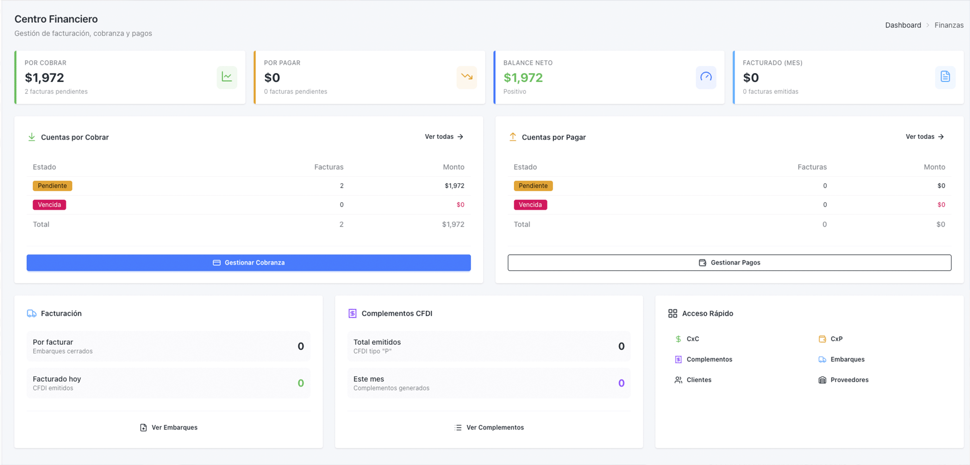
Task: Click the orange downward trend icon in Por Pagar card
Action: coord(467,77)
